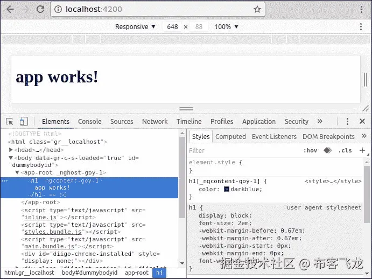Show more Styles sidebar tabs chevron
This screenshot has height=279, width=372.
[364, 136]
